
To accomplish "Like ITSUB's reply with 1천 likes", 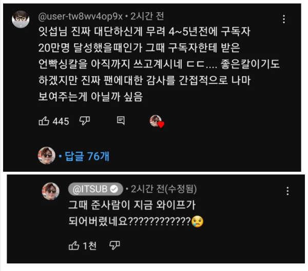I will click(x=74, y=245).
